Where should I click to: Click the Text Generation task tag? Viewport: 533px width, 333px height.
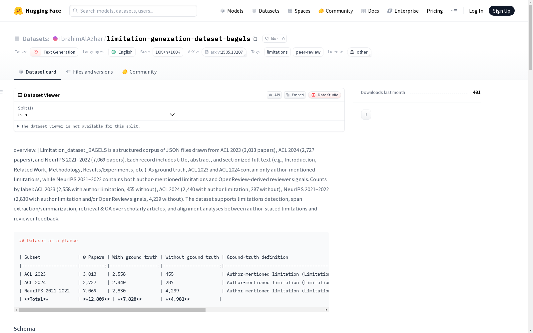coord(54,52)
